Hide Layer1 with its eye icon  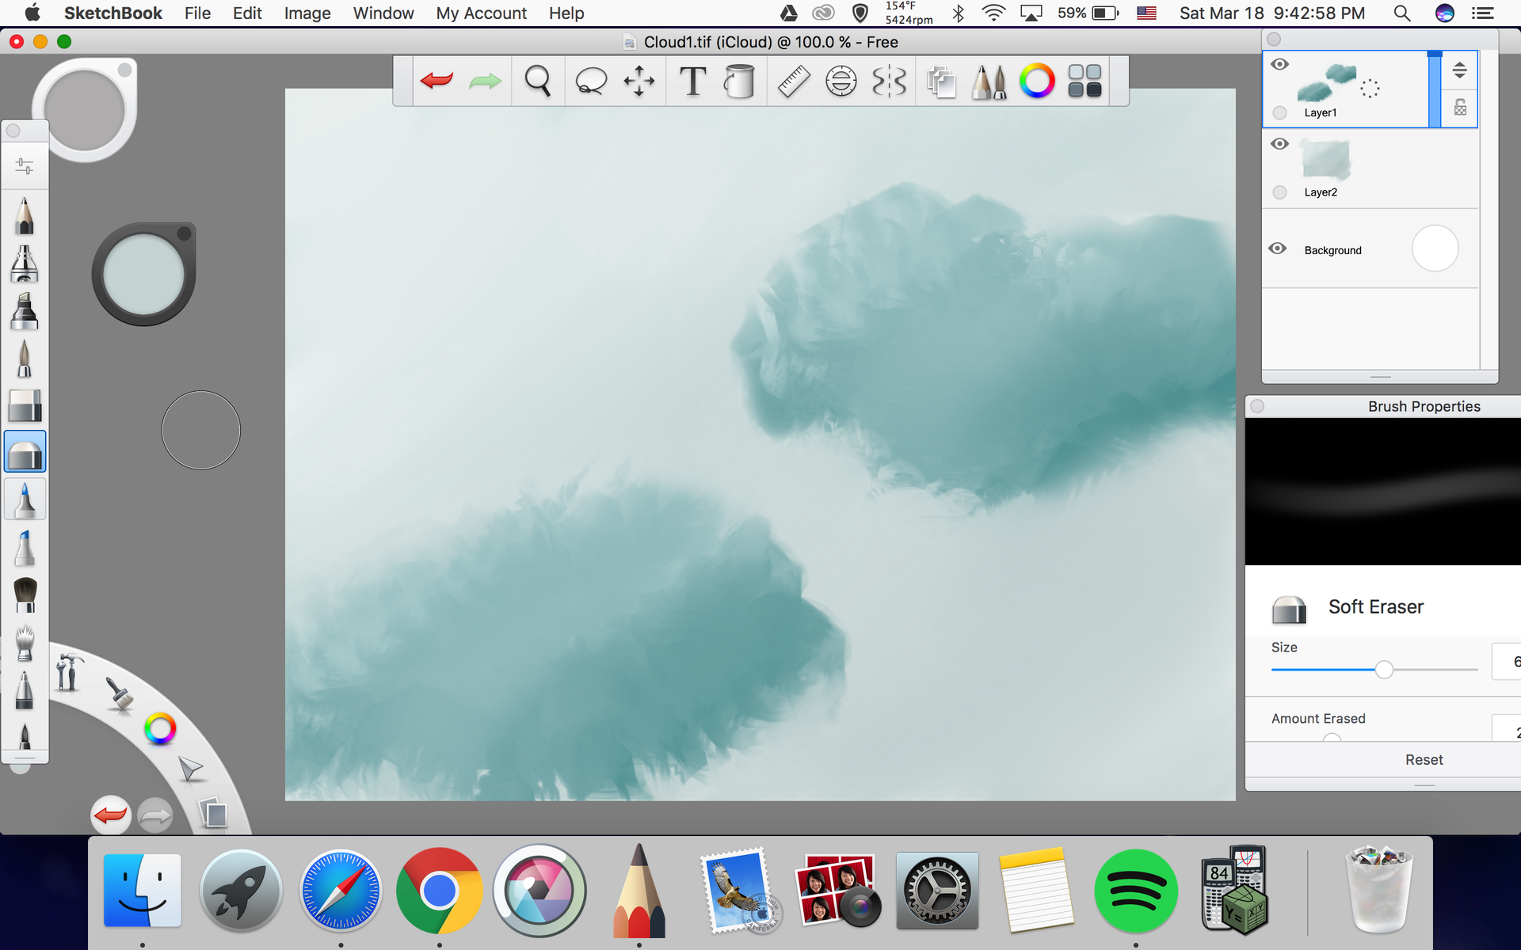point(1280,64)
